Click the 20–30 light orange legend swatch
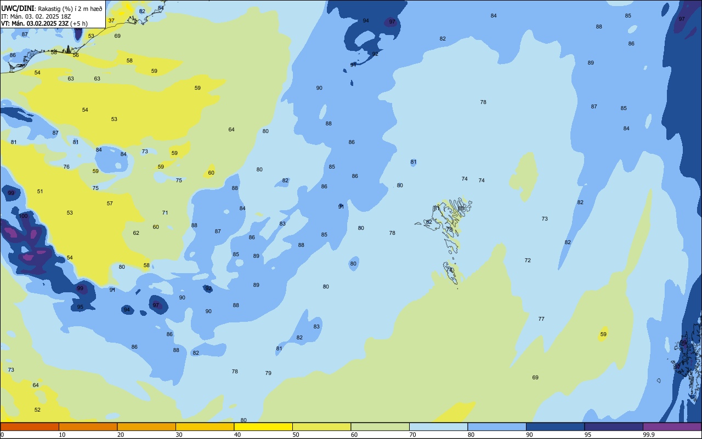 [146, 426]
